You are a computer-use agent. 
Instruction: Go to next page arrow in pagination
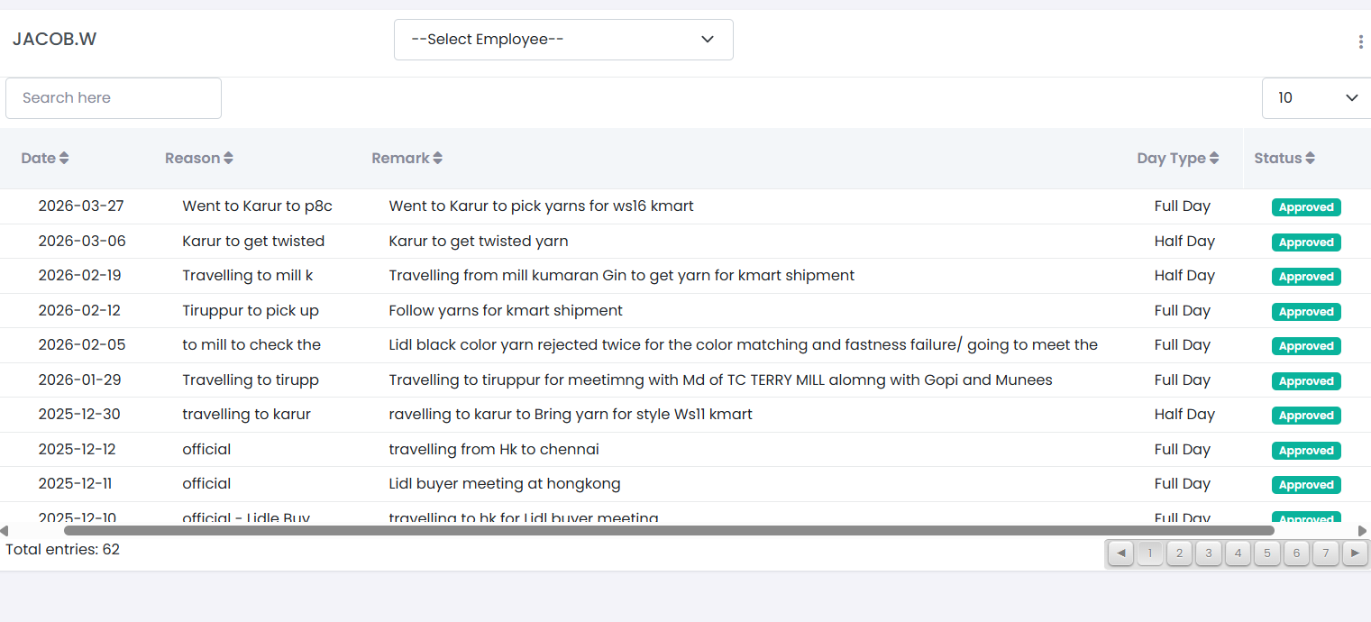[x=1354, y=553]
